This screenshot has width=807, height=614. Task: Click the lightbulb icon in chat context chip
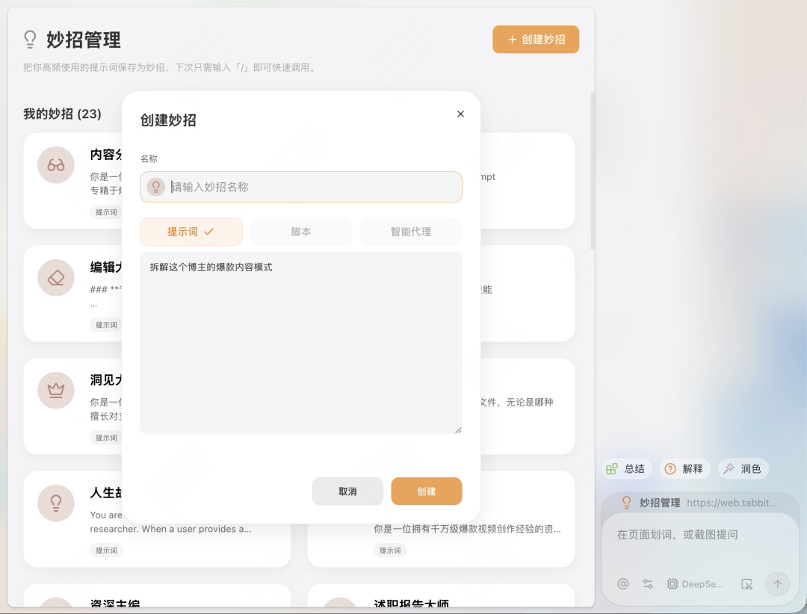click(x=626, y=502)
